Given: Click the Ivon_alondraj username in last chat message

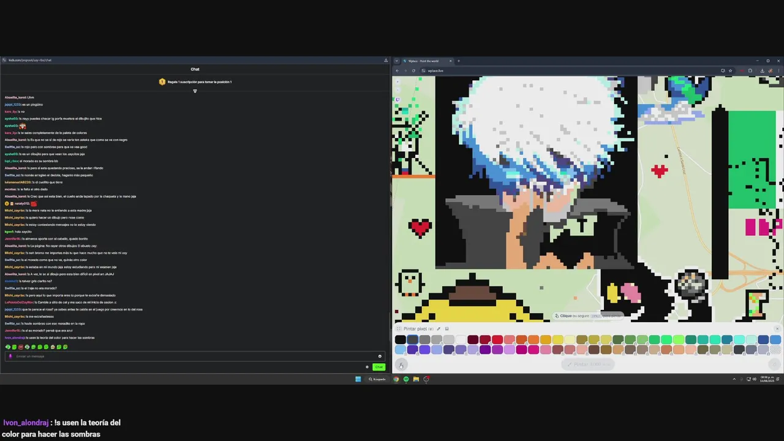Looking at the screenshot, I should (15, 337).
